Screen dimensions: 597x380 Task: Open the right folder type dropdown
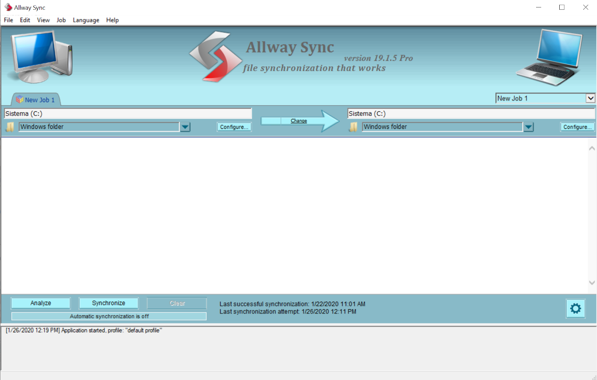528,127
